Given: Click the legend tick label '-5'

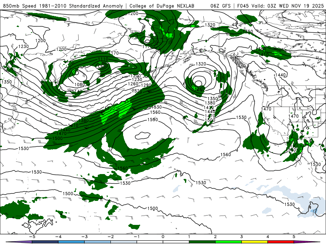Looking at the screenshot, I should (32, 237).
